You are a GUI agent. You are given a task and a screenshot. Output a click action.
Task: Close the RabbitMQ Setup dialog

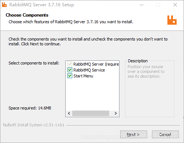(x=175, y=5)
